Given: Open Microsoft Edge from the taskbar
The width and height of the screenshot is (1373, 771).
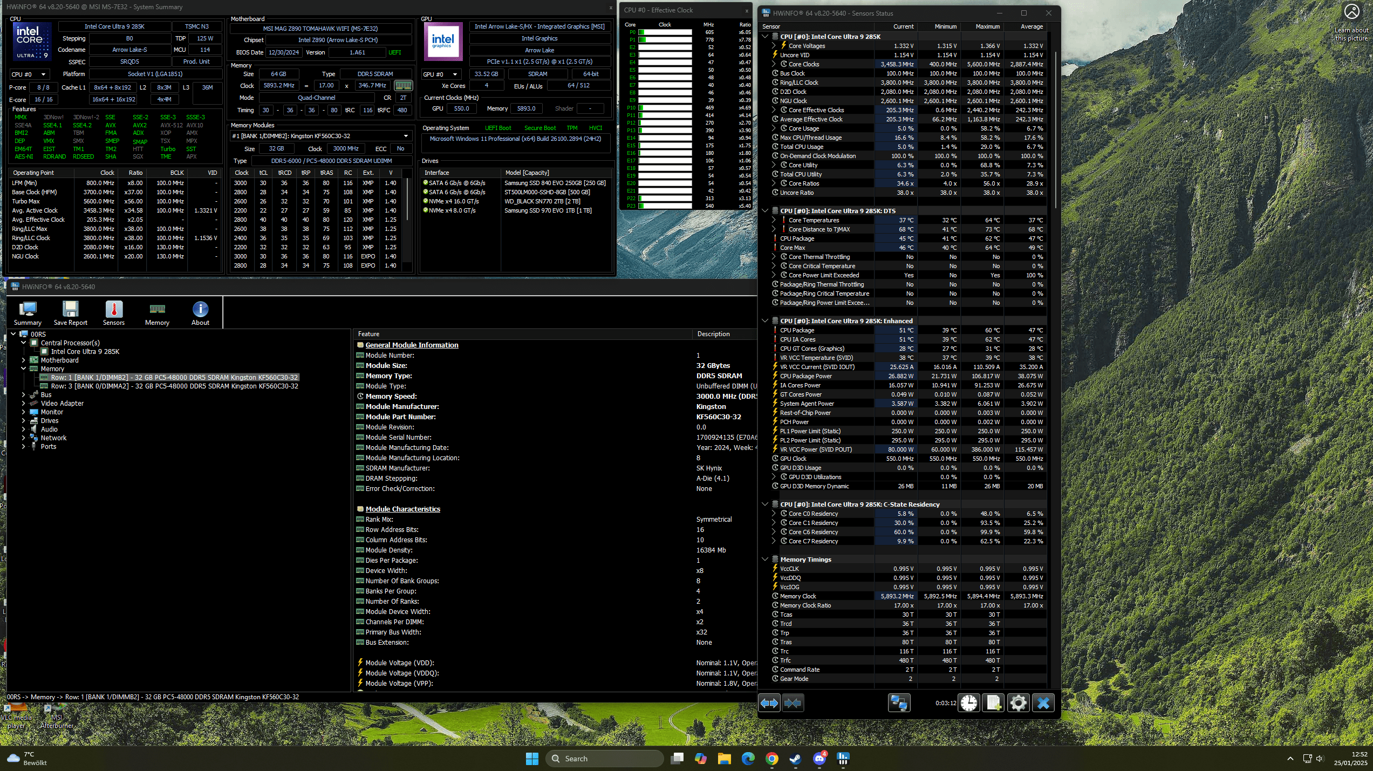Looking at the screenshot, I should point(748,759).
